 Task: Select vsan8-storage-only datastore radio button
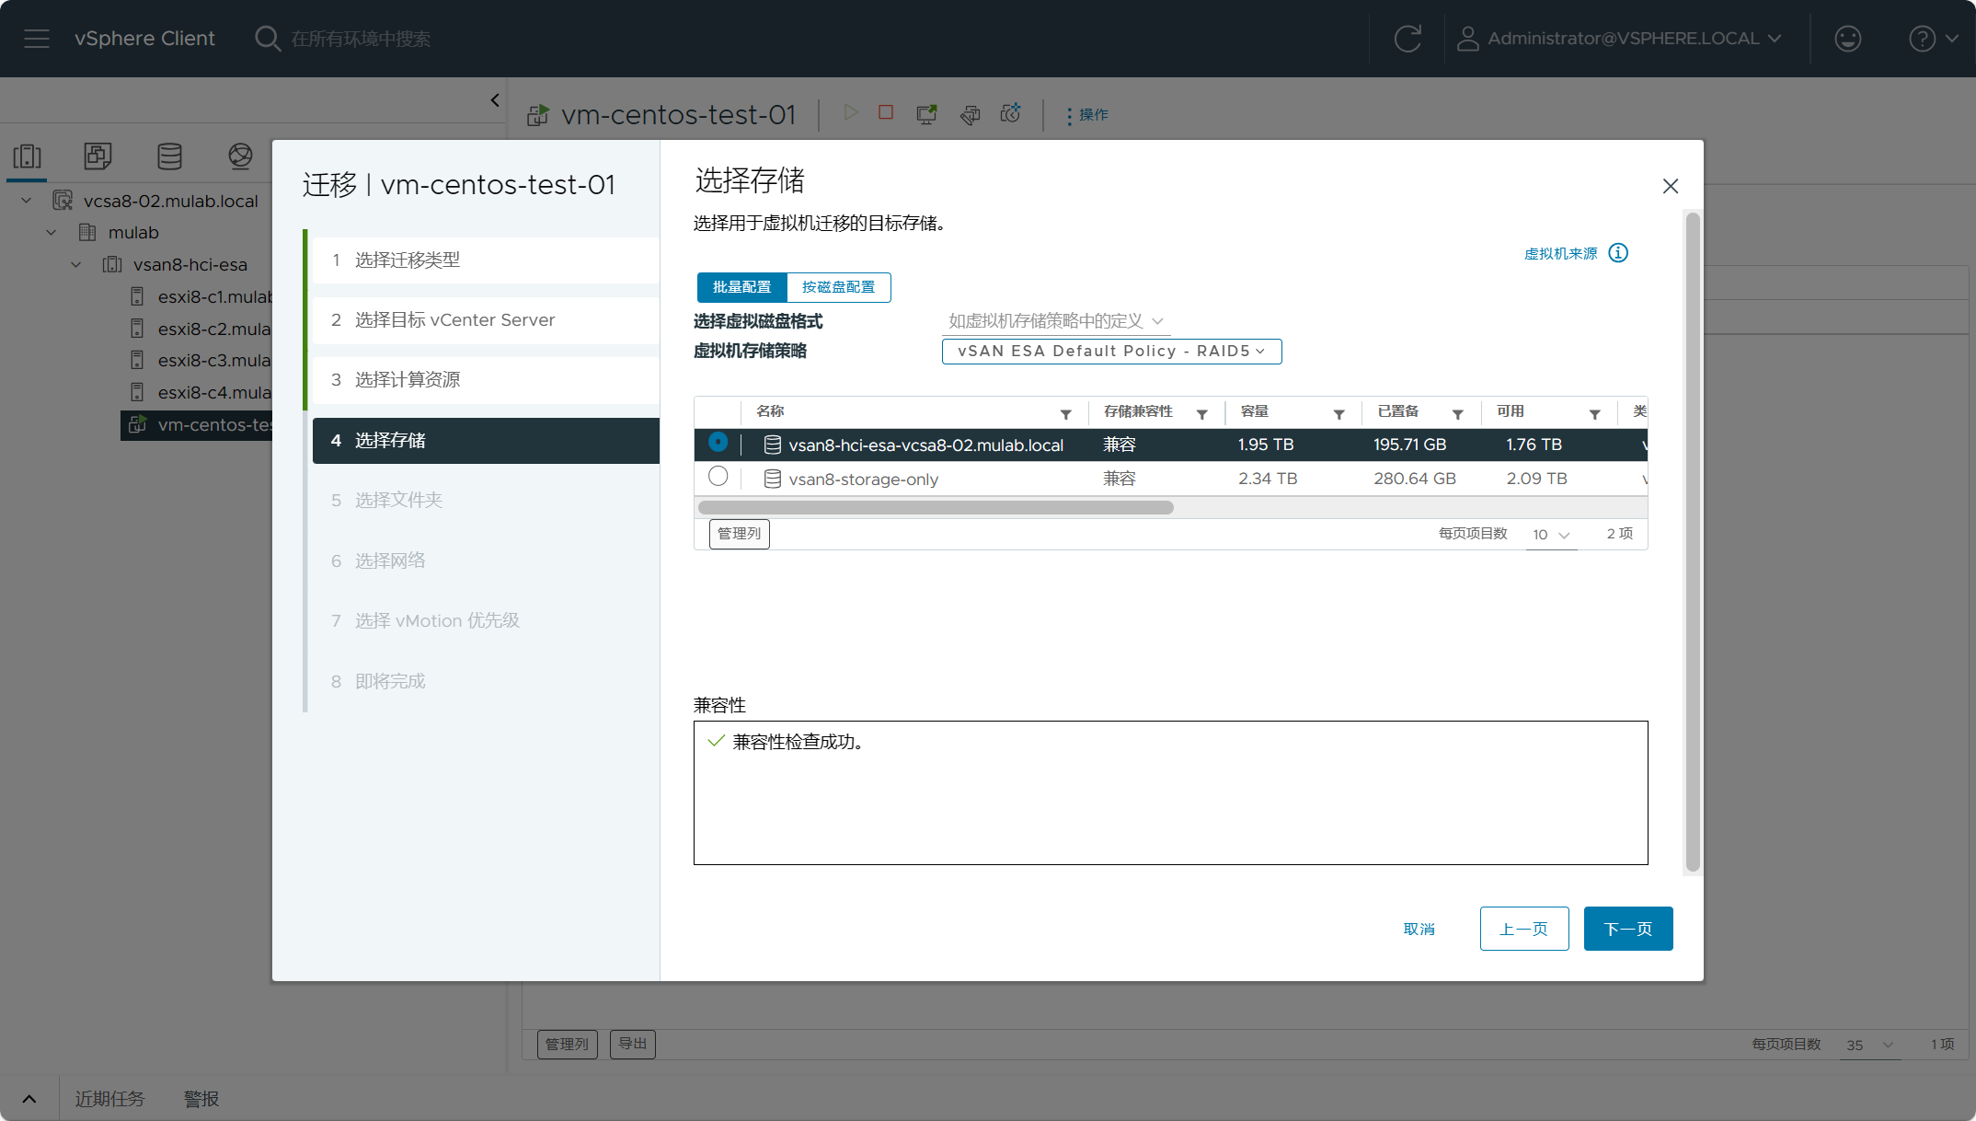coord(718,477)
